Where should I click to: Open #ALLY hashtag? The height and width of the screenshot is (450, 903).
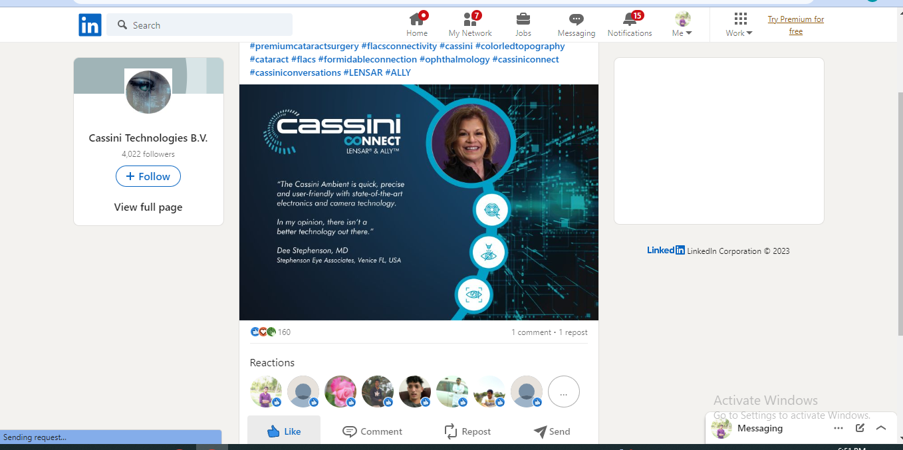(x=398, y=72)
